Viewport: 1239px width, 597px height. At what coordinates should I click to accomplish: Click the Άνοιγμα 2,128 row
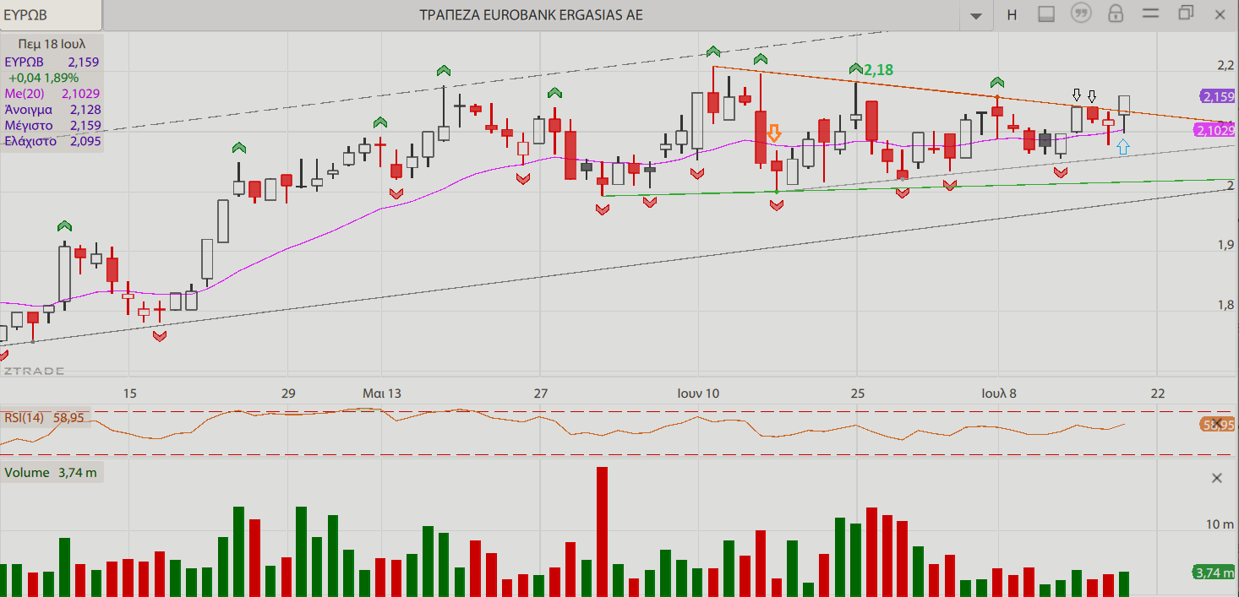coord(52,110)
